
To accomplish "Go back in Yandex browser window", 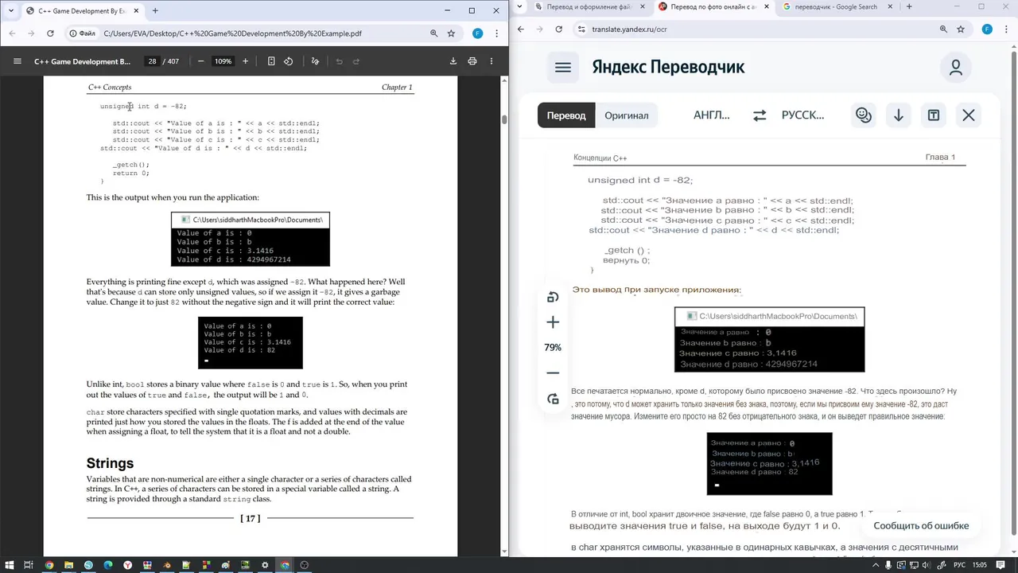I will pyautogui.click(x=521, y=29).
